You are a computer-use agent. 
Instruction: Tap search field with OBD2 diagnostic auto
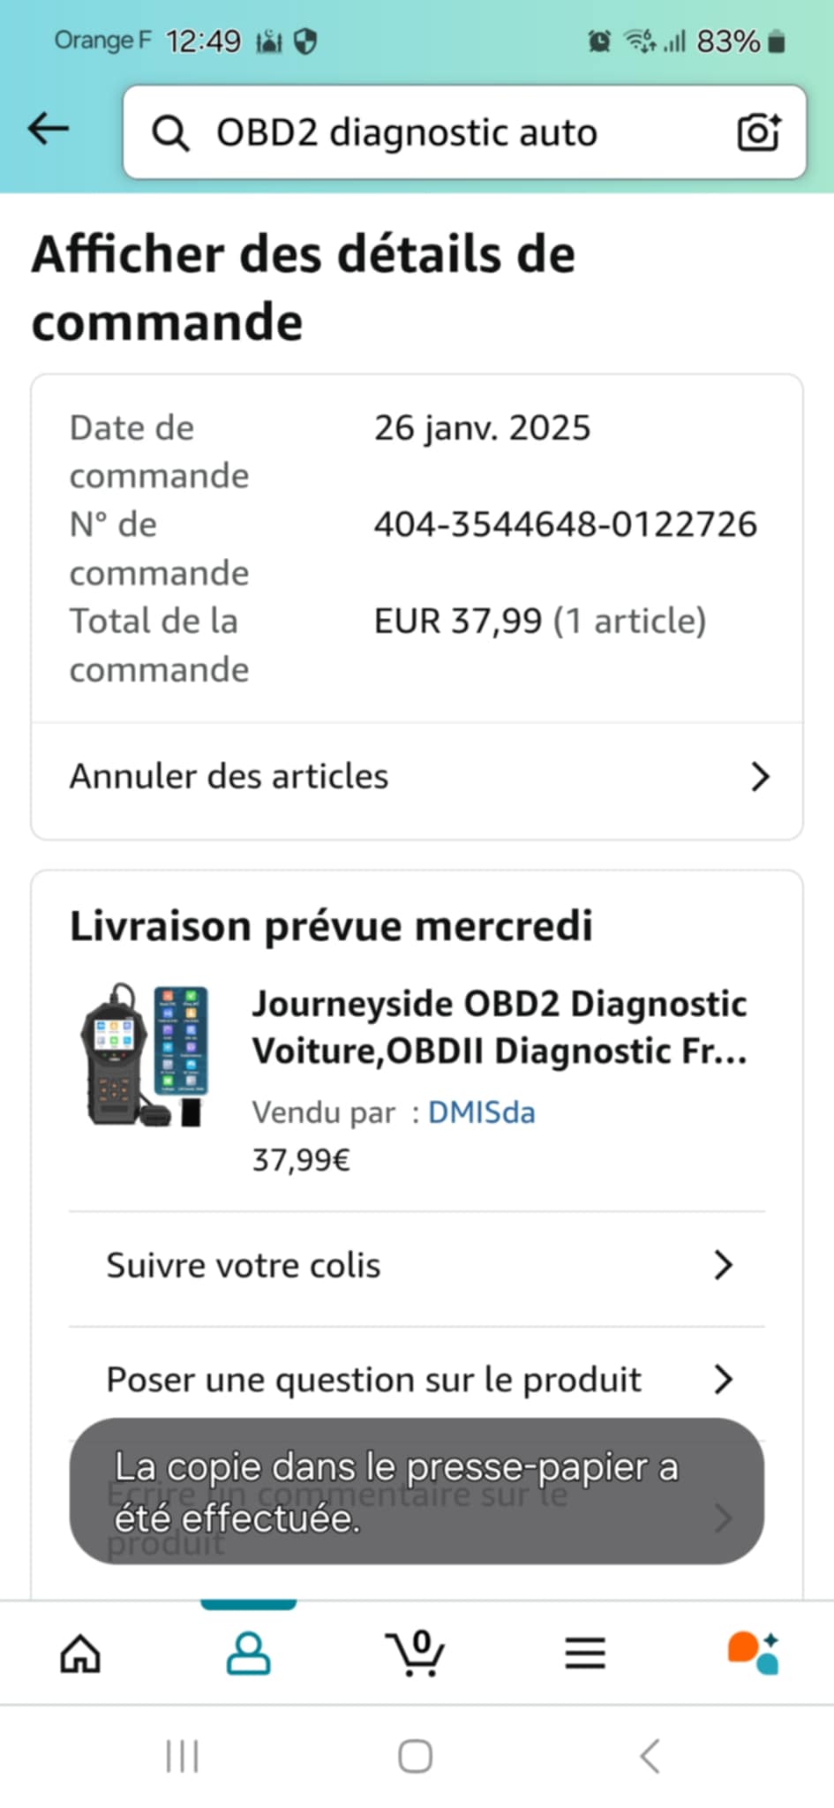(x=441, y=133)
